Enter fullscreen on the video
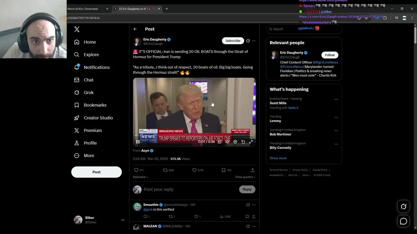The height and width of the screenshot is (234, 417). [x=251, y=142]
